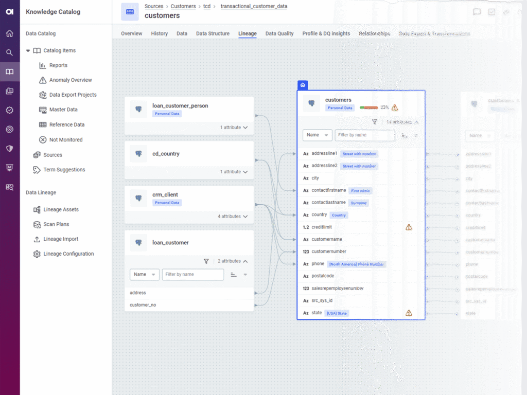Open Sources breadcrumb link
Viewport: 527px width, 395px height.
click(154, 6)
